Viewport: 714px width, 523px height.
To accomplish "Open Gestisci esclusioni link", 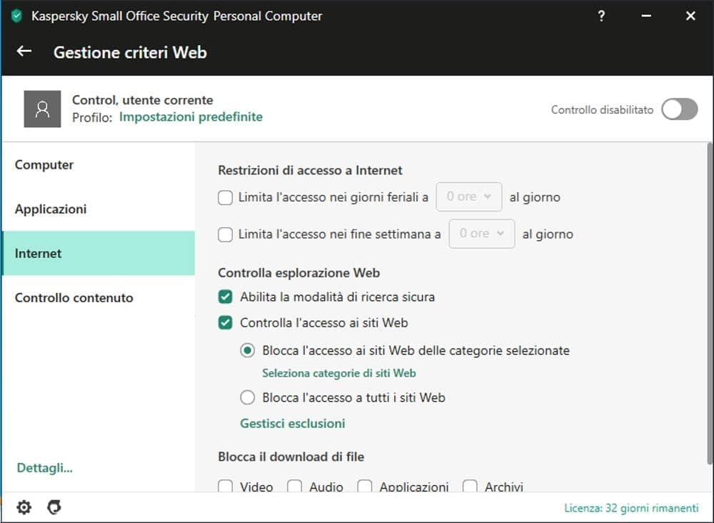I will 292,424.
